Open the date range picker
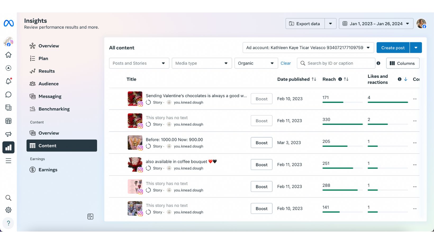This screenshot has width=434, height=244. [x=376, y=24]
